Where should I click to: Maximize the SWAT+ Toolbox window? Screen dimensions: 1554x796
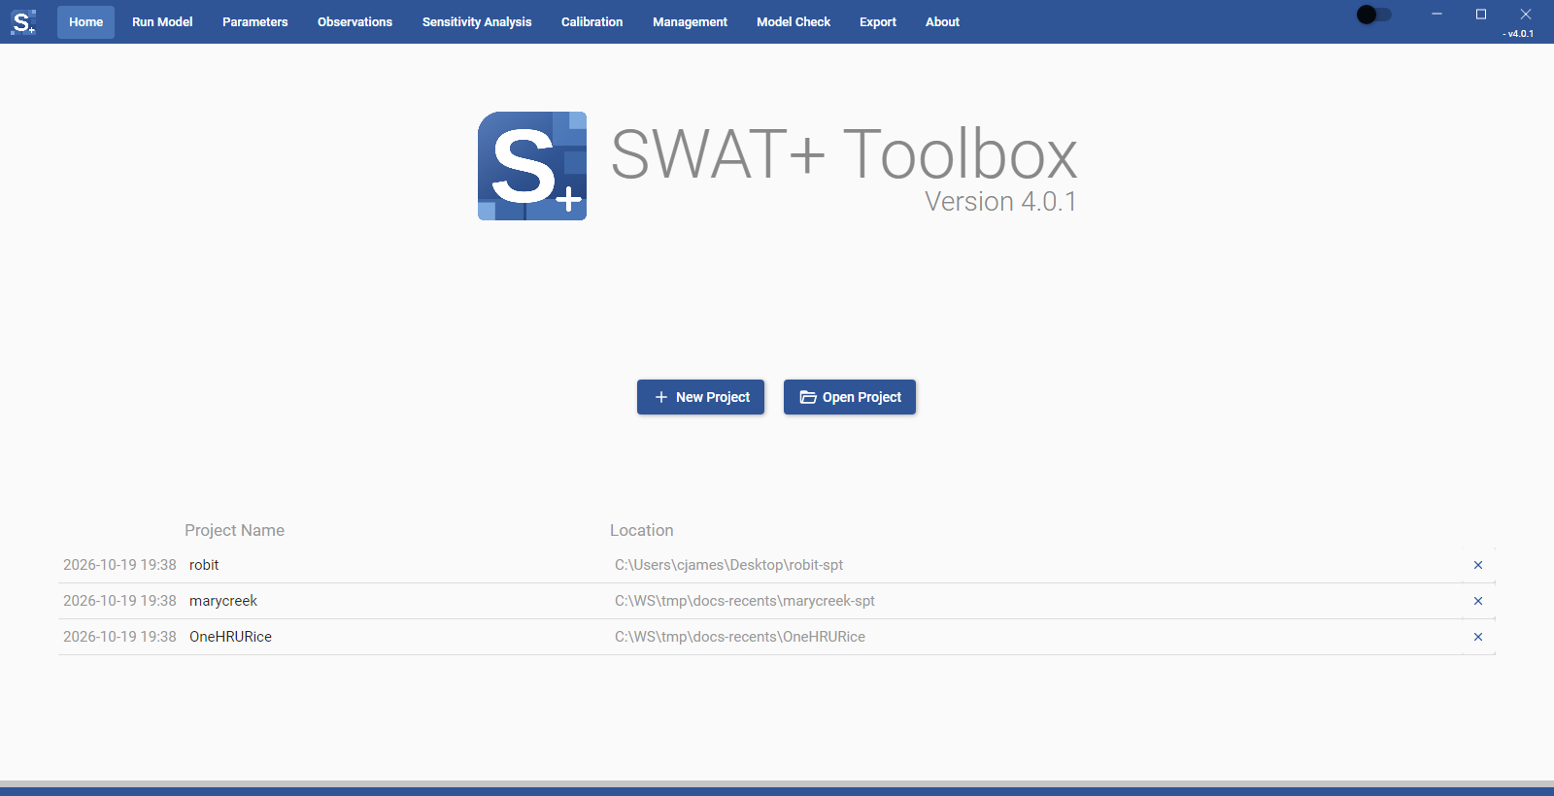(1481, 15)
